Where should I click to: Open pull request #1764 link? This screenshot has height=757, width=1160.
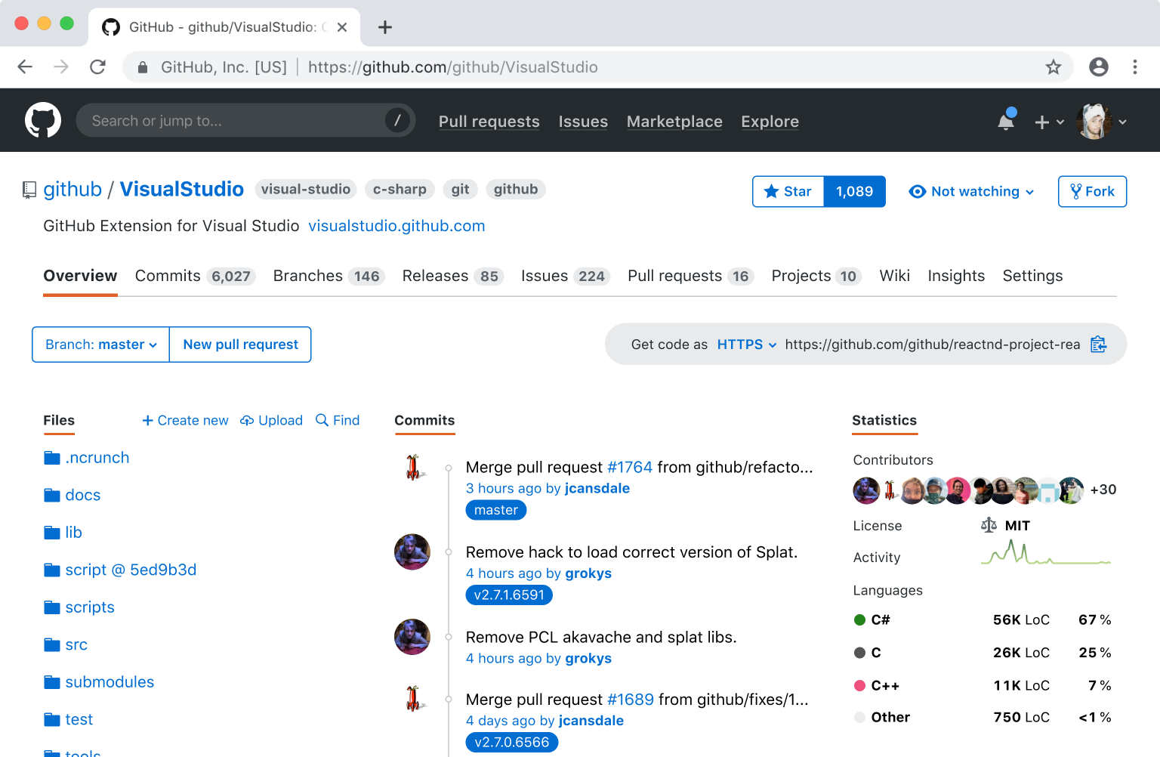click(630, 467)
